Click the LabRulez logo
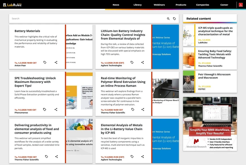The width and height of the screenshot is (246, 165). pyautogui.click(x=12, y=5)
